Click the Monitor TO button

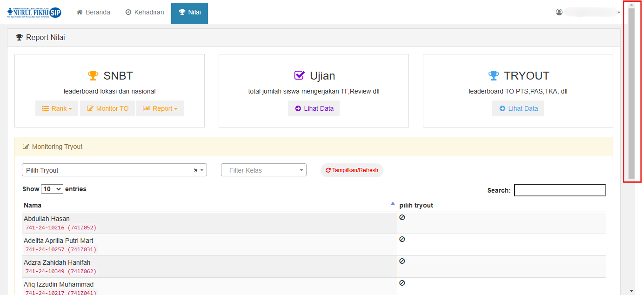pyautogui.click(x=107, y=108)
